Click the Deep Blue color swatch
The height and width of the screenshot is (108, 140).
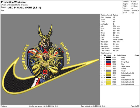point(109,62)
